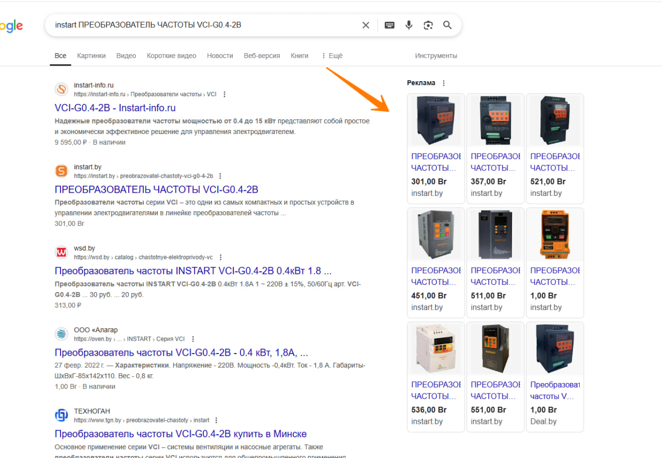
Task: Open three-dot menu for instart-info.ru result
Action: click(x=224, y=95)
